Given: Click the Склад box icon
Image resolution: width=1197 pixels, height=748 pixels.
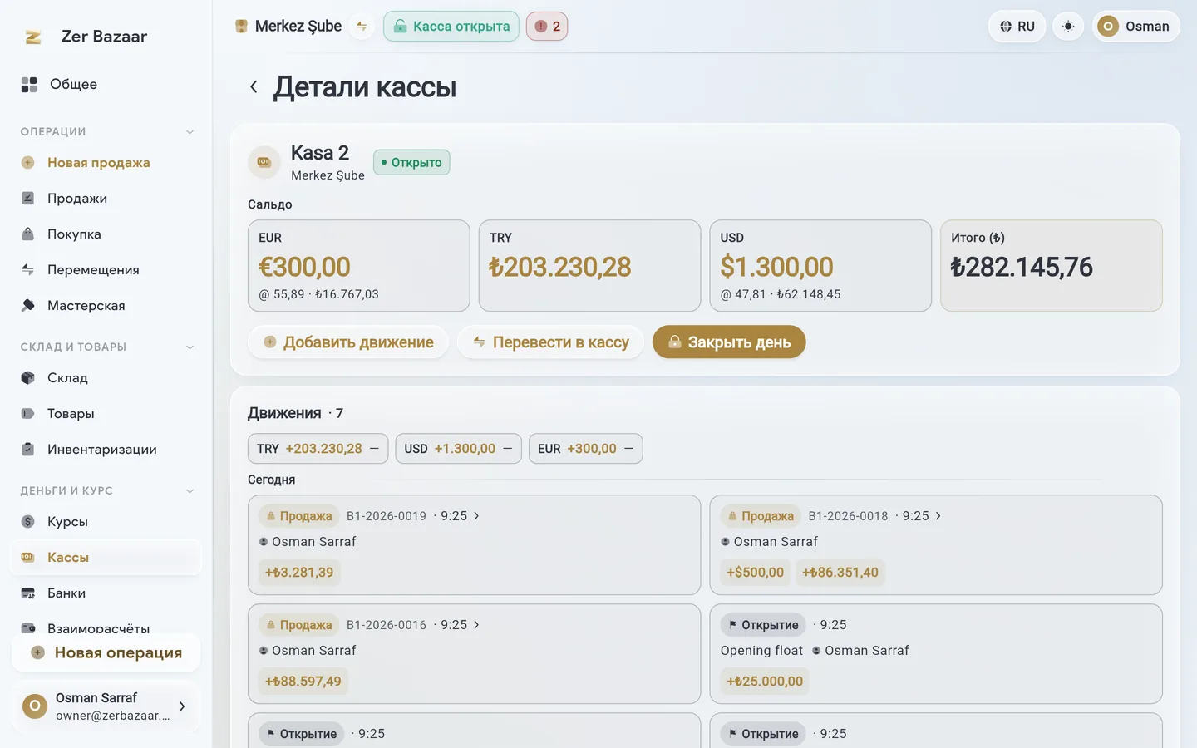Looking at the screenshot, I should [x=28, y=378].
